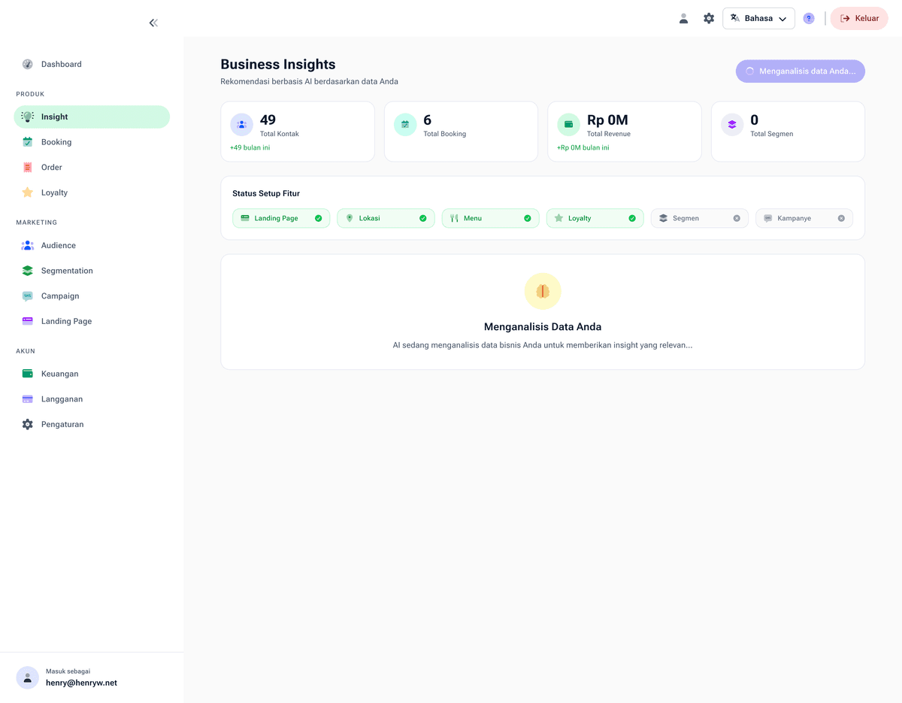The image size is (902, 703).
Task: Click the Keluar logout button
Action: (858, 18)
